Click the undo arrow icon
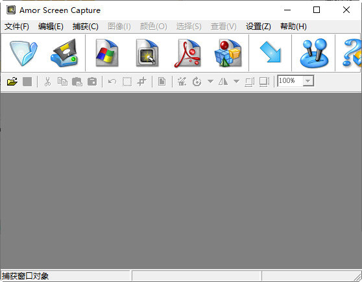Screen dimensions: 362x282 112,82
